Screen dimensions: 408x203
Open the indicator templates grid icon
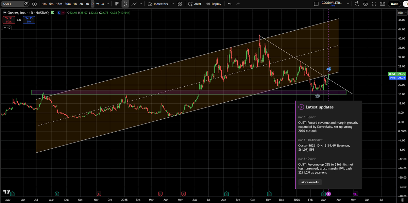pyautogui.click(x=180, y=4)
